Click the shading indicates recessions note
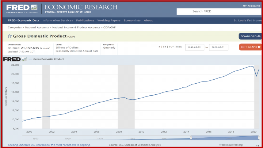Viewport: 263px width, 148px height. (49, 145)
